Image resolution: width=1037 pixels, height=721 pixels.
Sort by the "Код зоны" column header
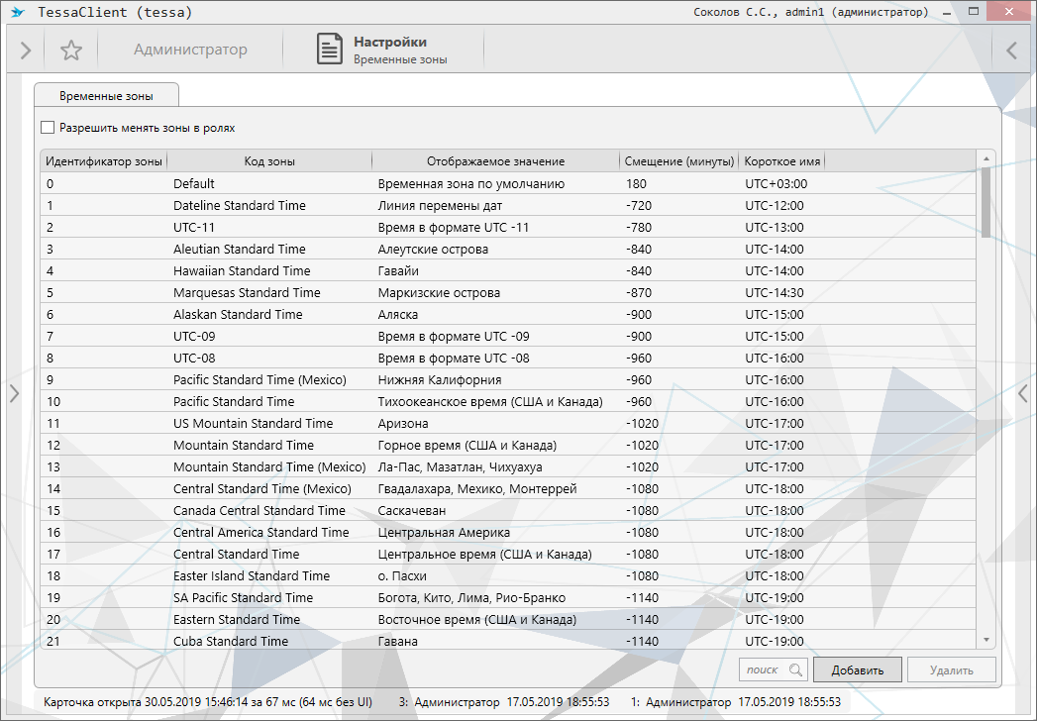[269, 161]
